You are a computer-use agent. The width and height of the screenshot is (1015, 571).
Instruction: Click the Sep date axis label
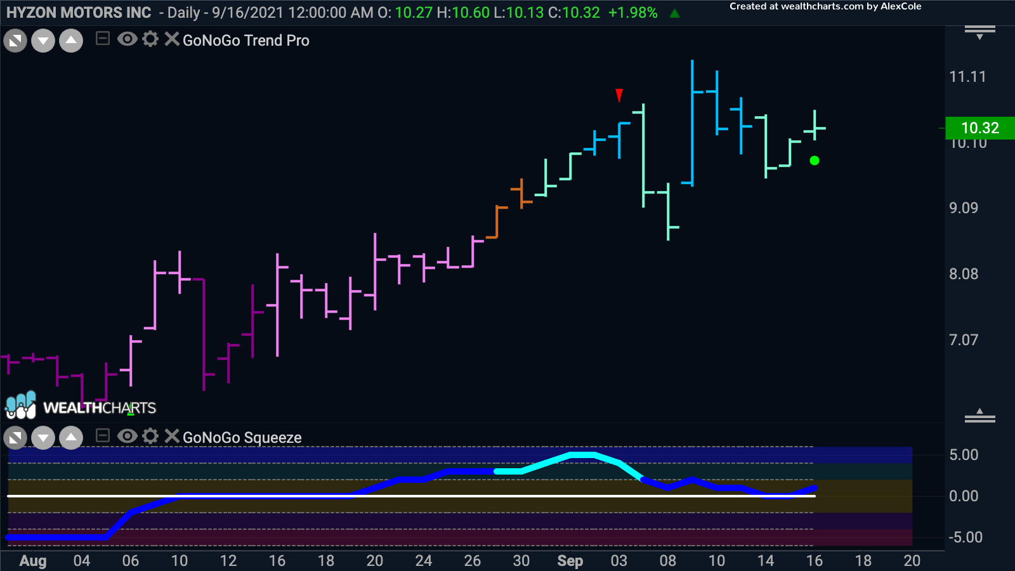[x=570, y=561]
